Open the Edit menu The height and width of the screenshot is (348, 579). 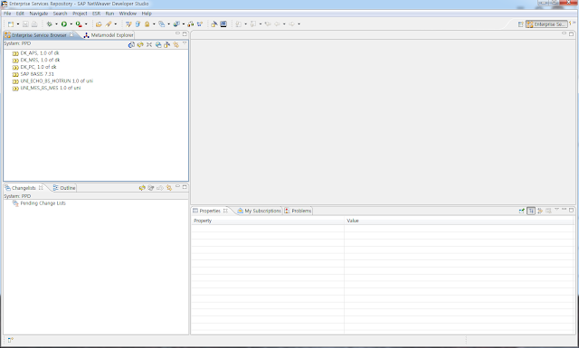point(20,14)
